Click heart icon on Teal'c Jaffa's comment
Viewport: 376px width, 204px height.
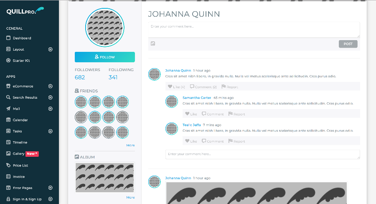point(187,141)
